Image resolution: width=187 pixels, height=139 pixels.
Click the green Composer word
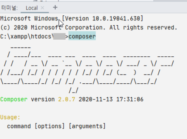tap(14, 99)
